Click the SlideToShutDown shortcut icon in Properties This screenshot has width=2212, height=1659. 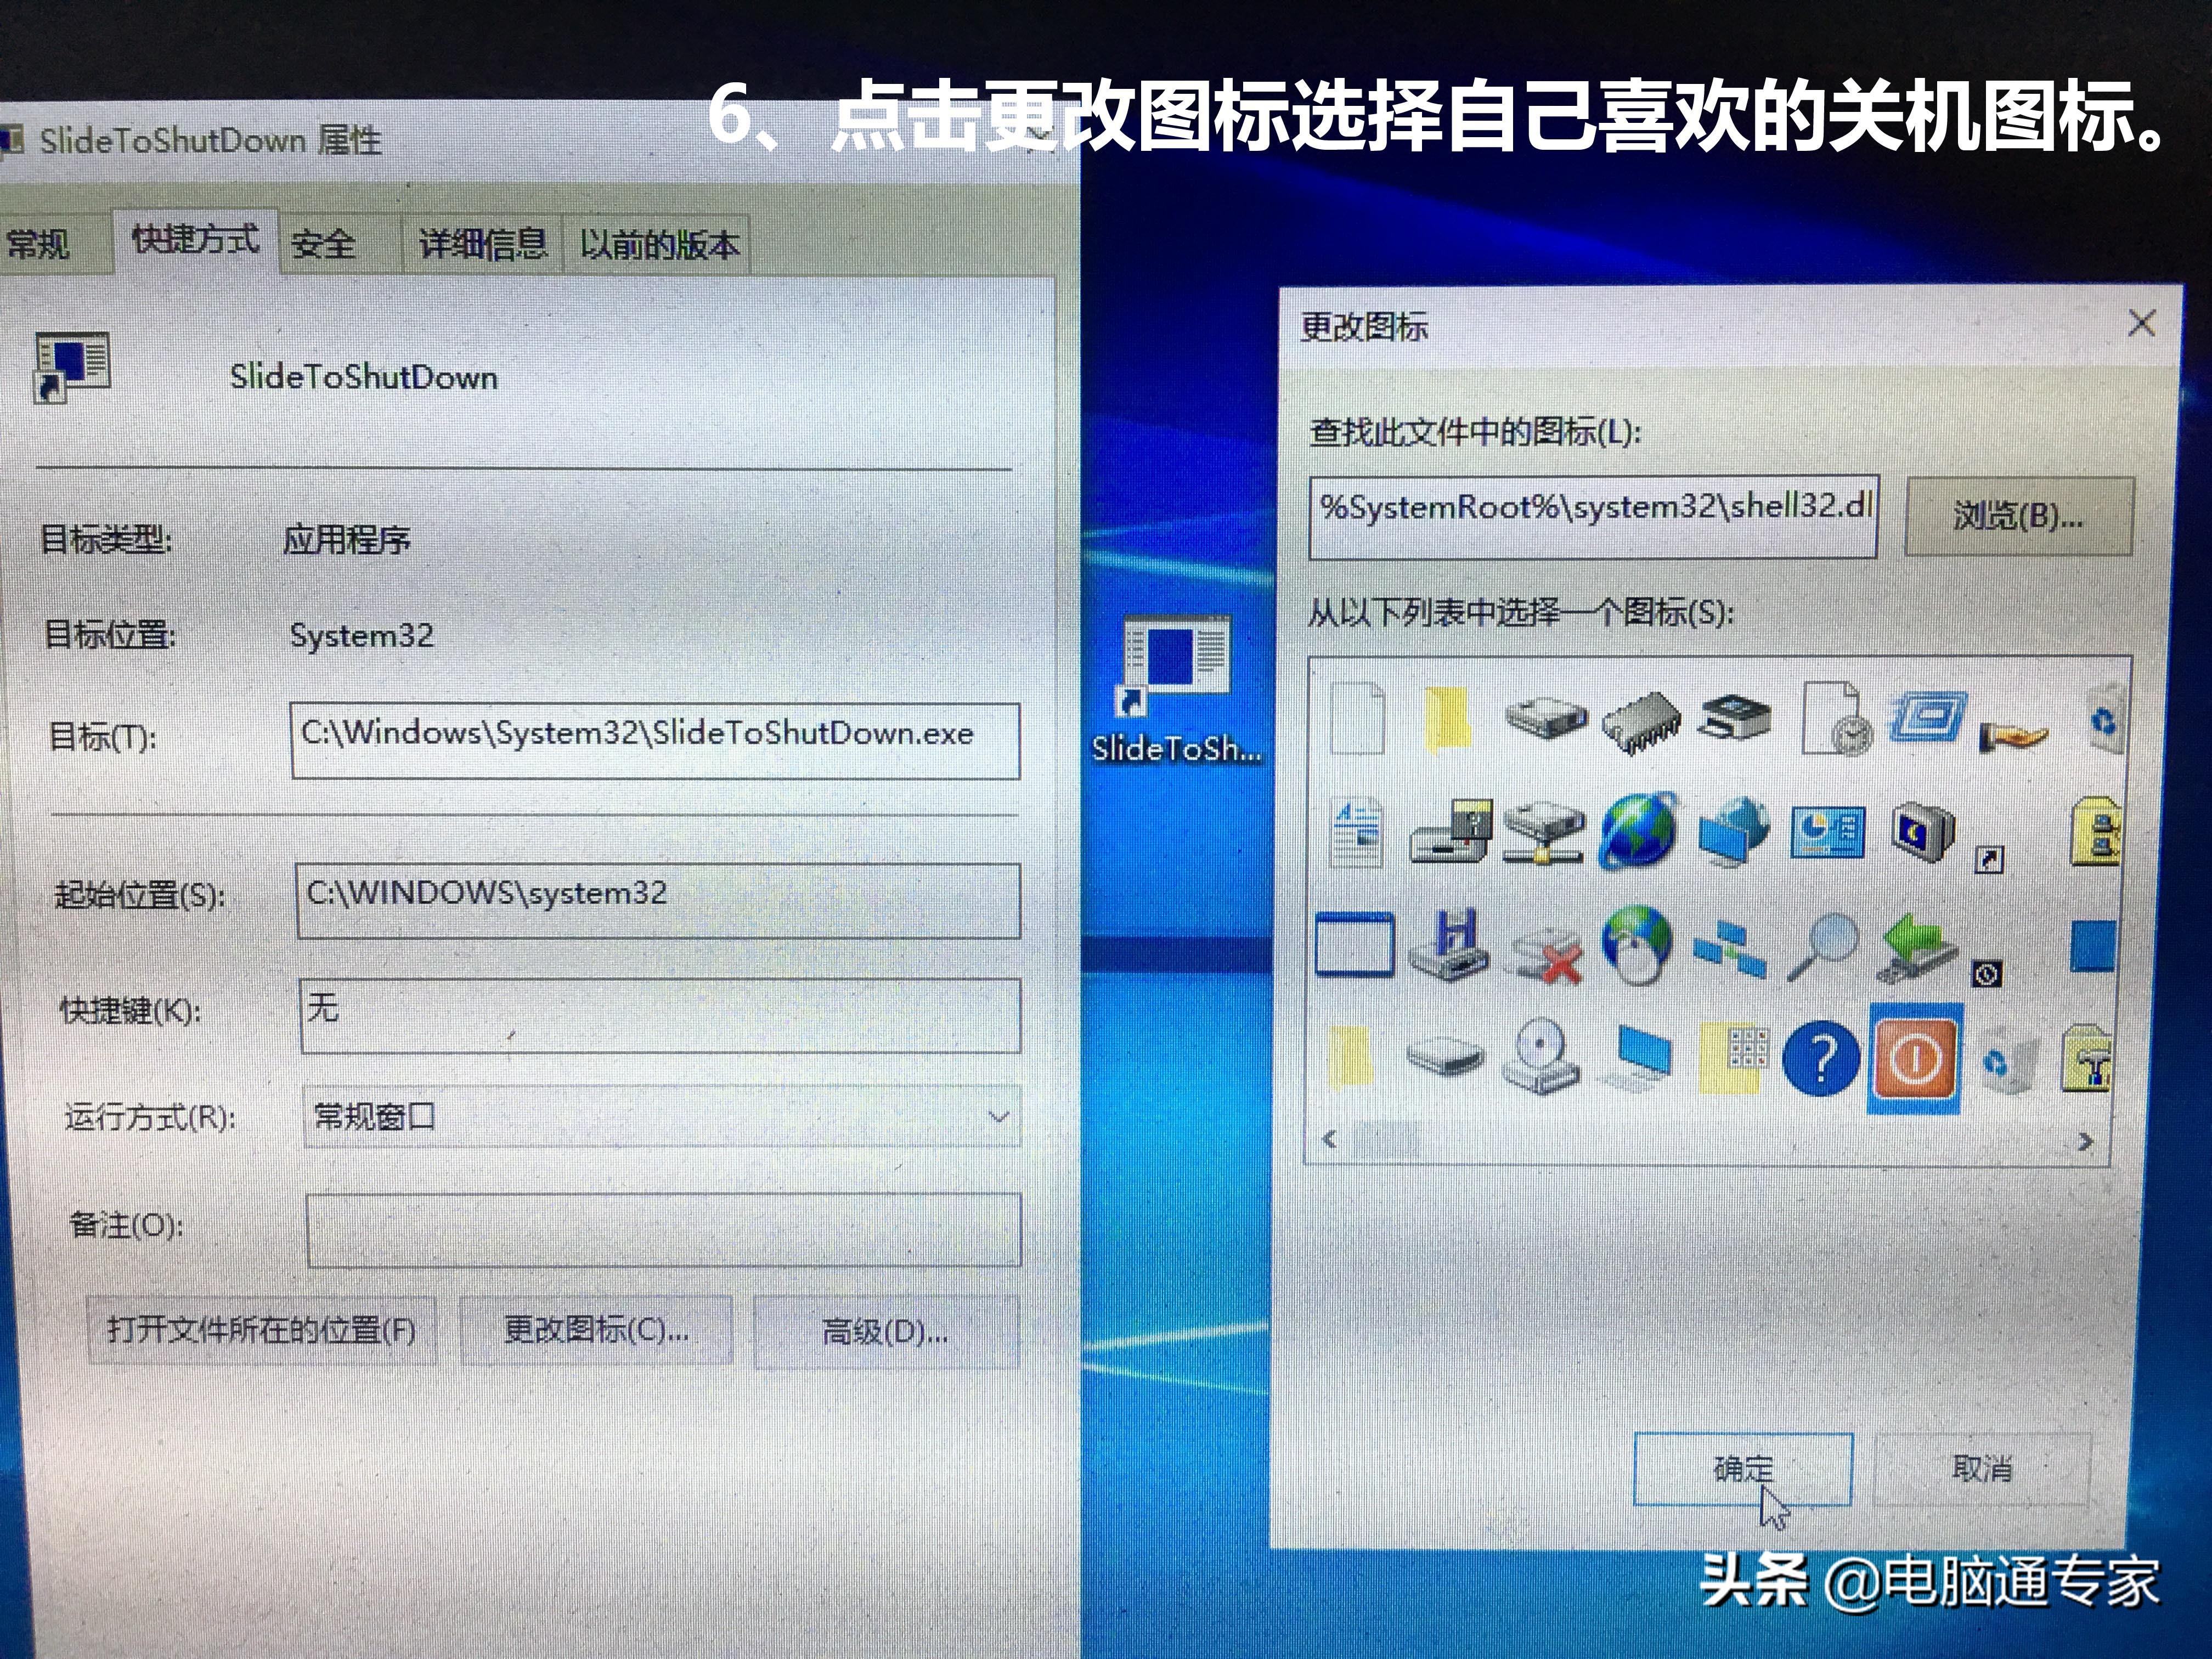pyautogui.click(x=71, y=367)
